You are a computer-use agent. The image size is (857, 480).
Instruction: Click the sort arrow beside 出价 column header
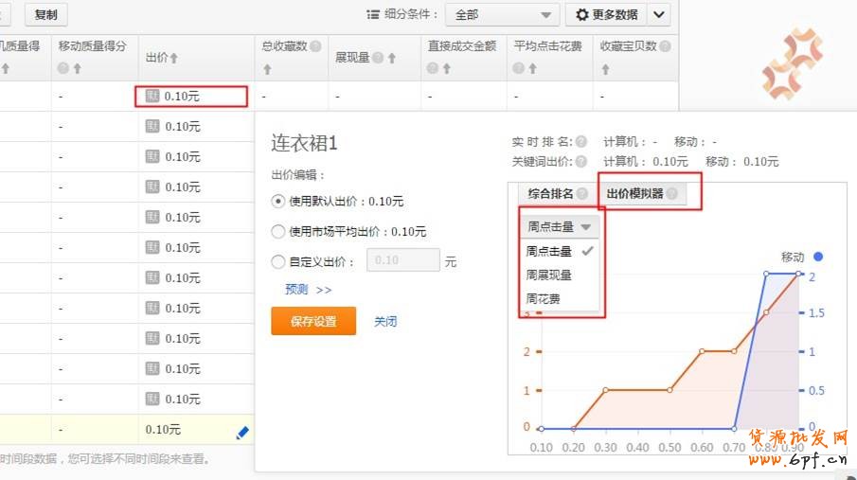(x=173, y=59)
